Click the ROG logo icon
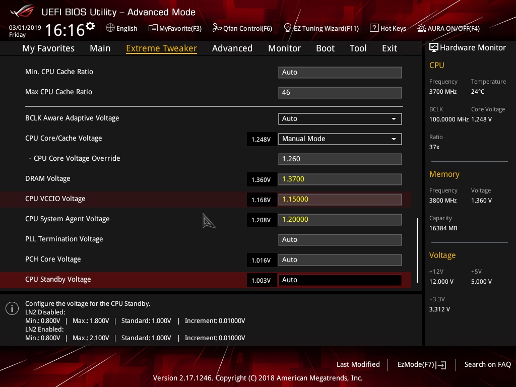This screenshot has height=387, width=516. coord(22,11)
